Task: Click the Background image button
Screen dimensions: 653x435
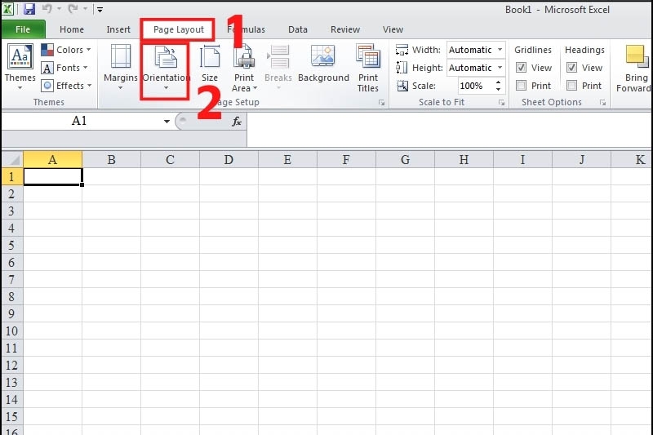Action: pos(323,64)
